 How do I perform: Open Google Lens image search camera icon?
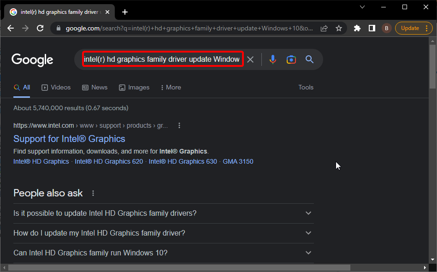[x=291, y=59]
